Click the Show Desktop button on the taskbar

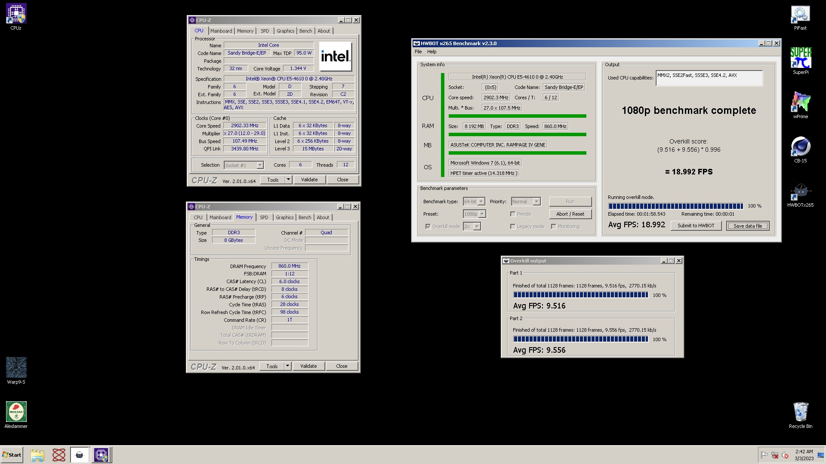821,455
